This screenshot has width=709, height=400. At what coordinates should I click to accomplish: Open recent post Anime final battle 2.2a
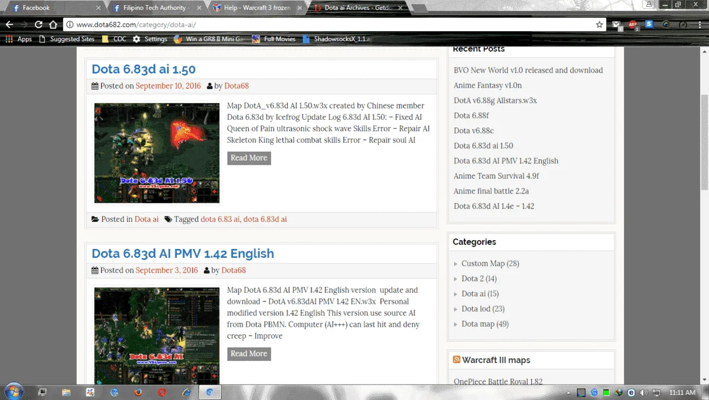[491, 191]
